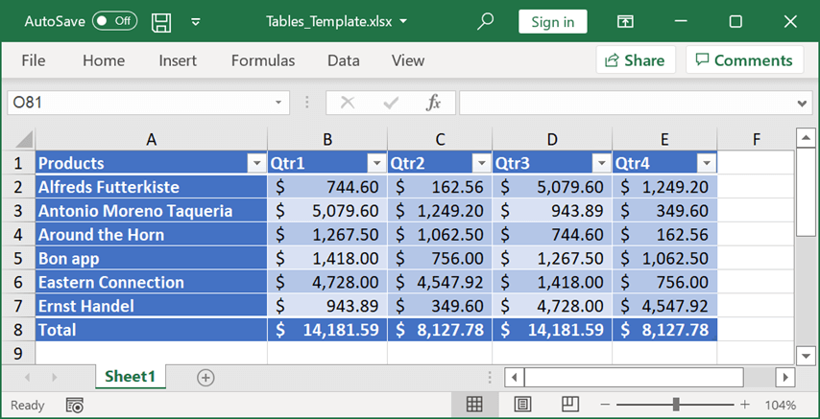The height and width of the screenshot is (419, 820).
Task: Switch to Normal view icon
Action: coord(474,405)
